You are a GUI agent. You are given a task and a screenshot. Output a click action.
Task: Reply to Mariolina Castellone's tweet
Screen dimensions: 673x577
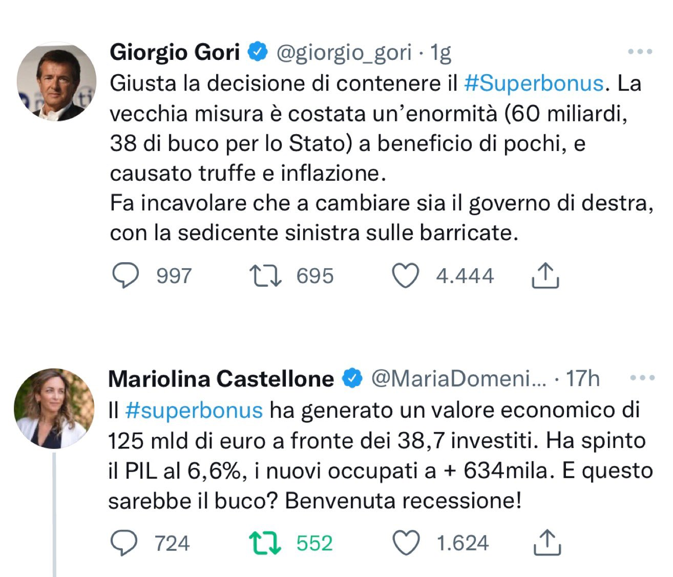pyautogui.click(x=124, y=543)
